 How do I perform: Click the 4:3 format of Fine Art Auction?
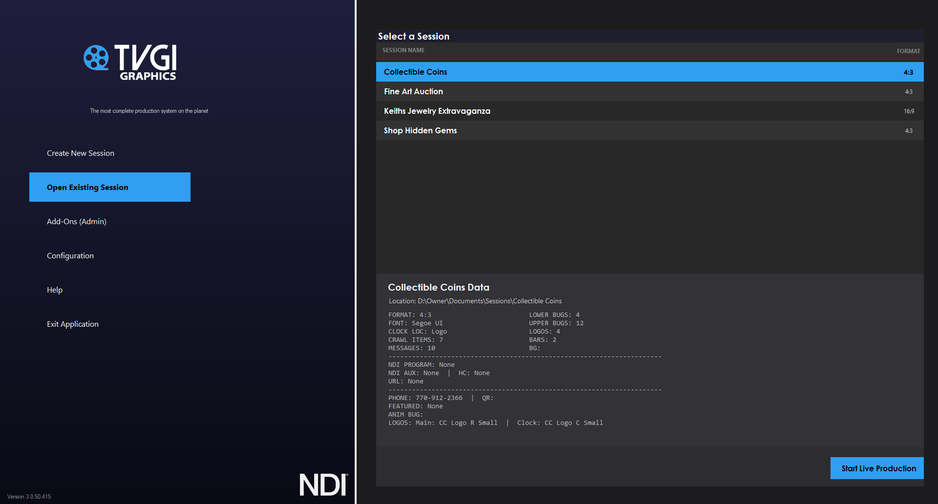pos(909,92)
